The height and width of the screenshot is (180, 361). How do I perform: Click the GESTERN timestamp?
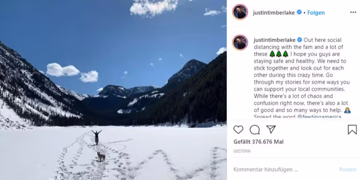click(x=242, y=151)
